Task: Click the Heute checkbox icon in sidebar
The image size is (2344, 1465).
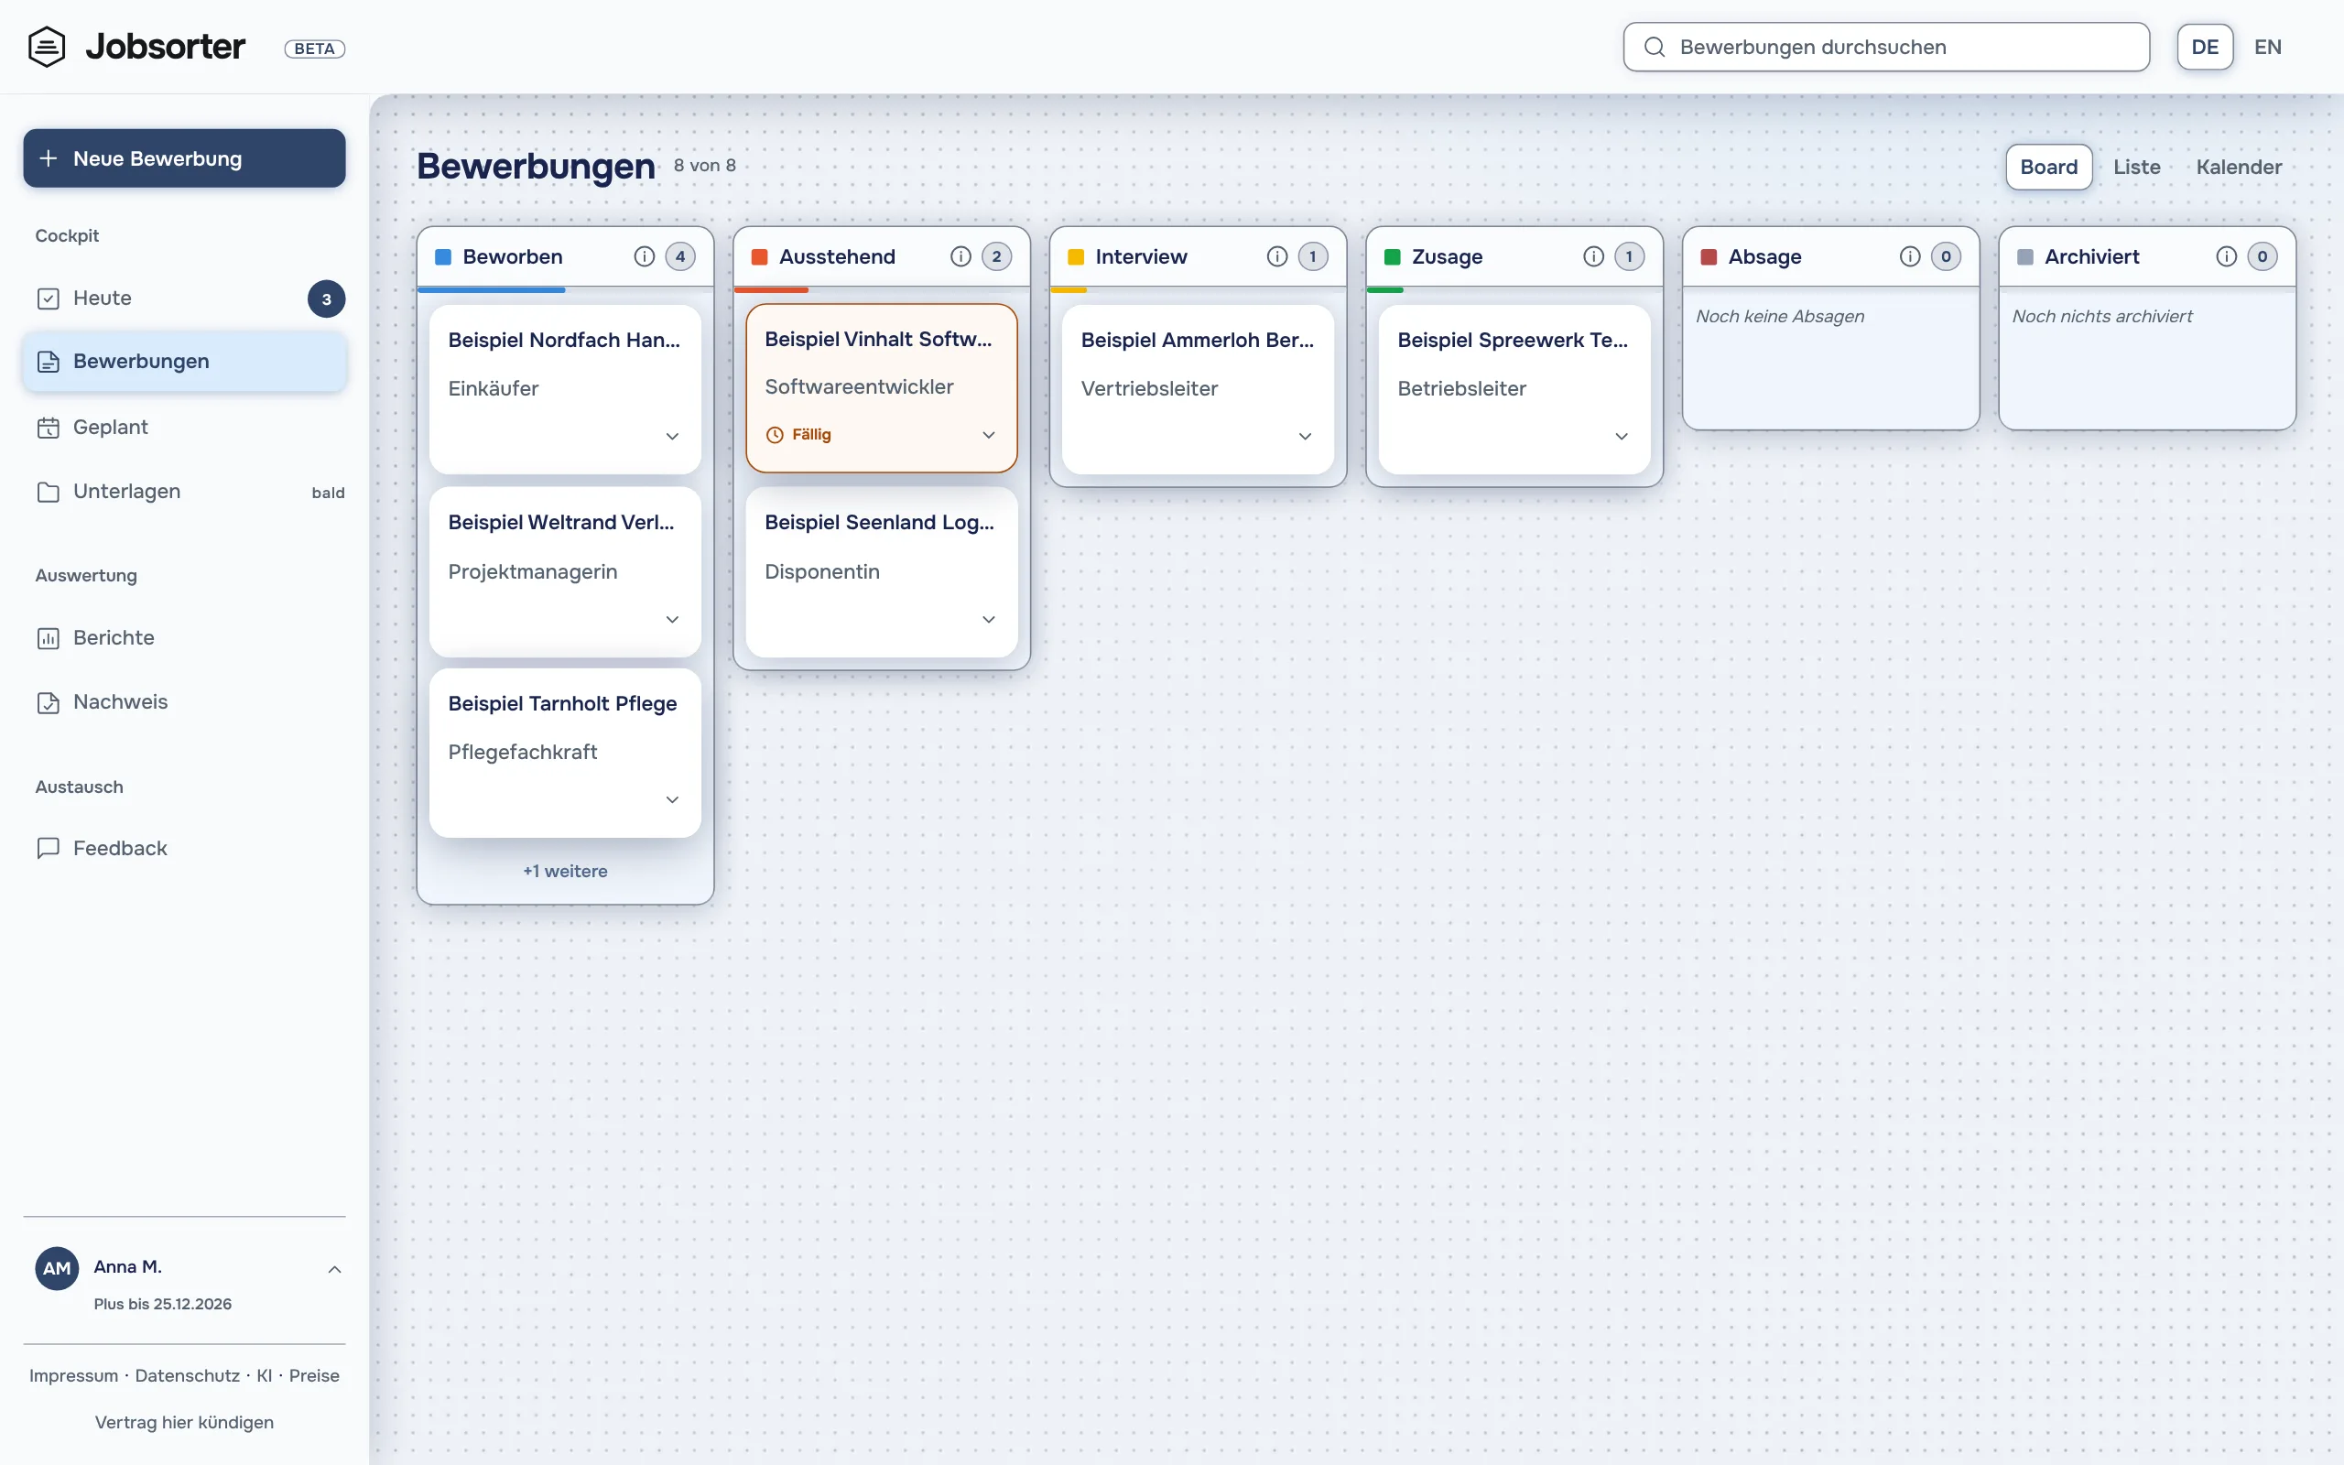Action: [49, 298]
